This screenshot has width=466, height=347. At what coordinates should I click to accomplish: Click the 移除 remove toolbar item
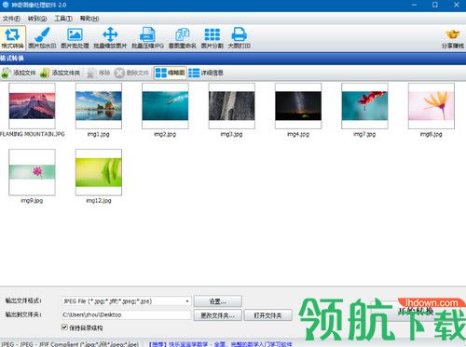[99, 73]
